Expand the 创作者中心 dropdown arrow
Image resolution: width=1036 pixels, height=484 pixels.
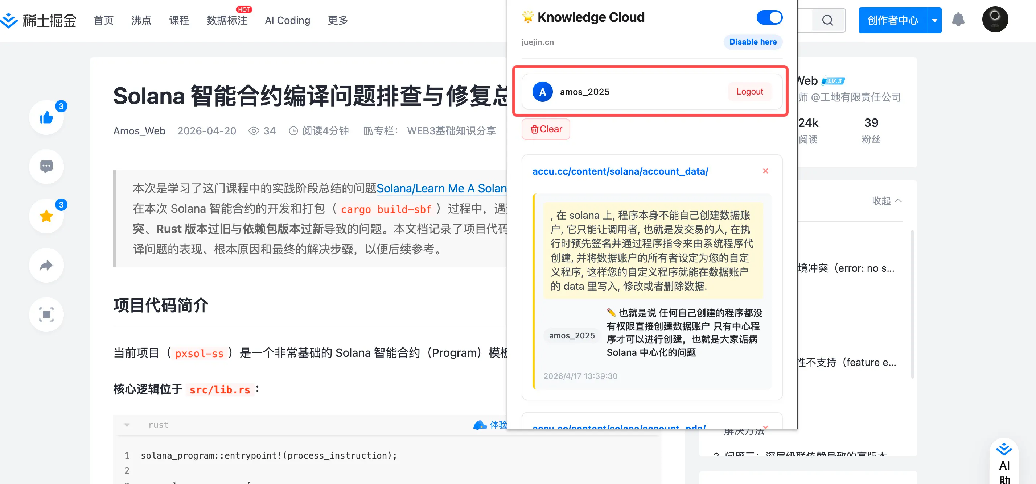[934, 20]
